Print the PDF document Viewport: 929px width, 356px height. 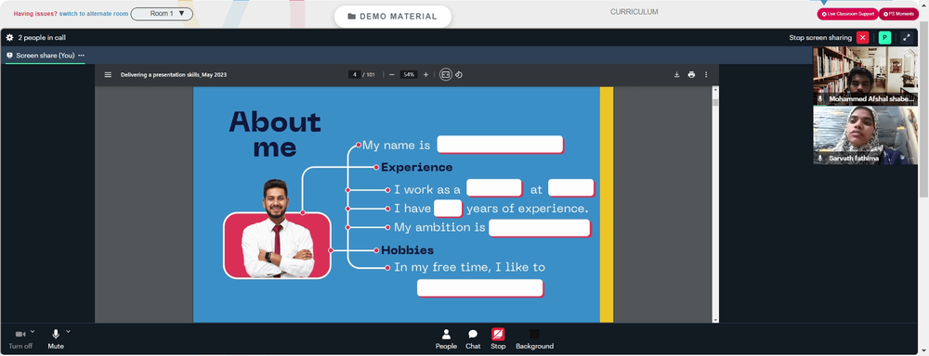click(x=691, y=74)
